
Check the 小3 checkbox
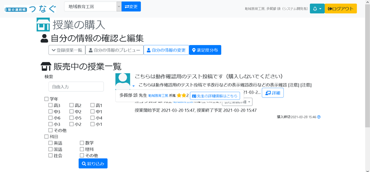coord(50,124)
